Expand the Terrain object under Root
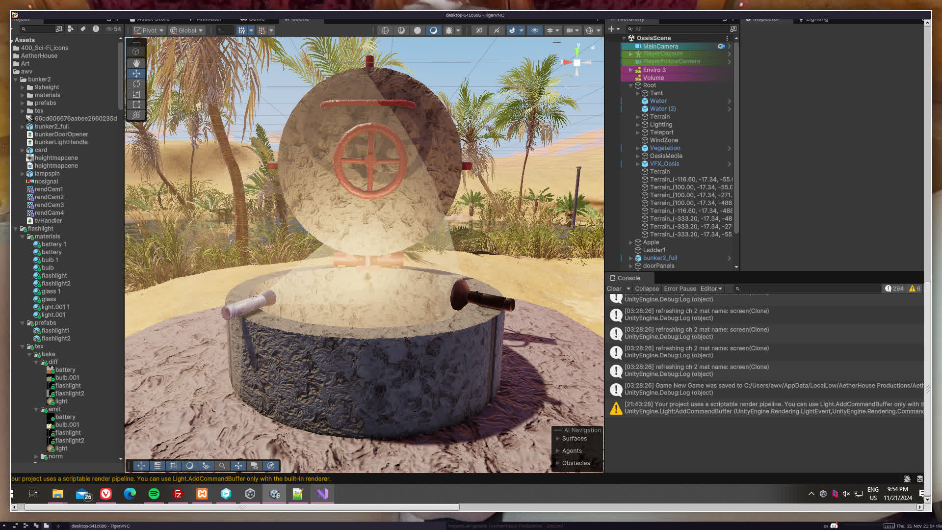 coord(637,117)
